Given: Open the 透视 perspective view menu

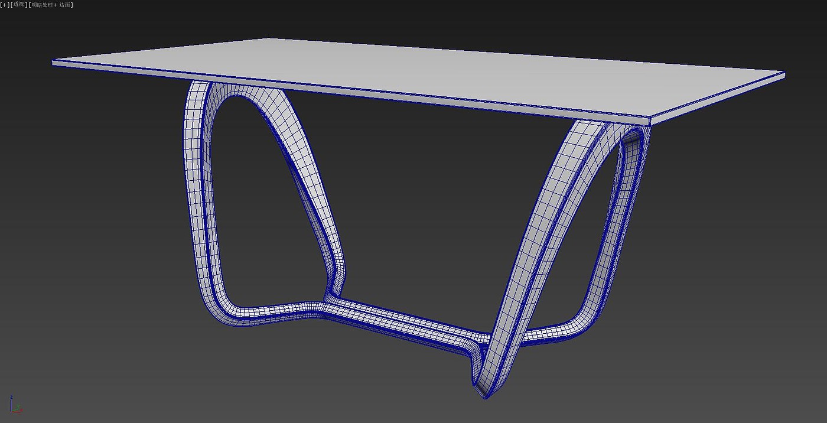Looking at the screenshot, I should pos(19,5).
